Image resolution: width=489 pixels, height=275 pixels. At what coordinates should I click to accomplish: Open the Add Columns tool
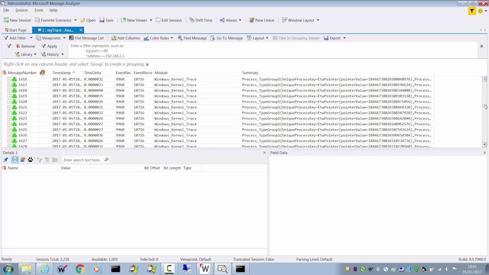coord(126,38)
